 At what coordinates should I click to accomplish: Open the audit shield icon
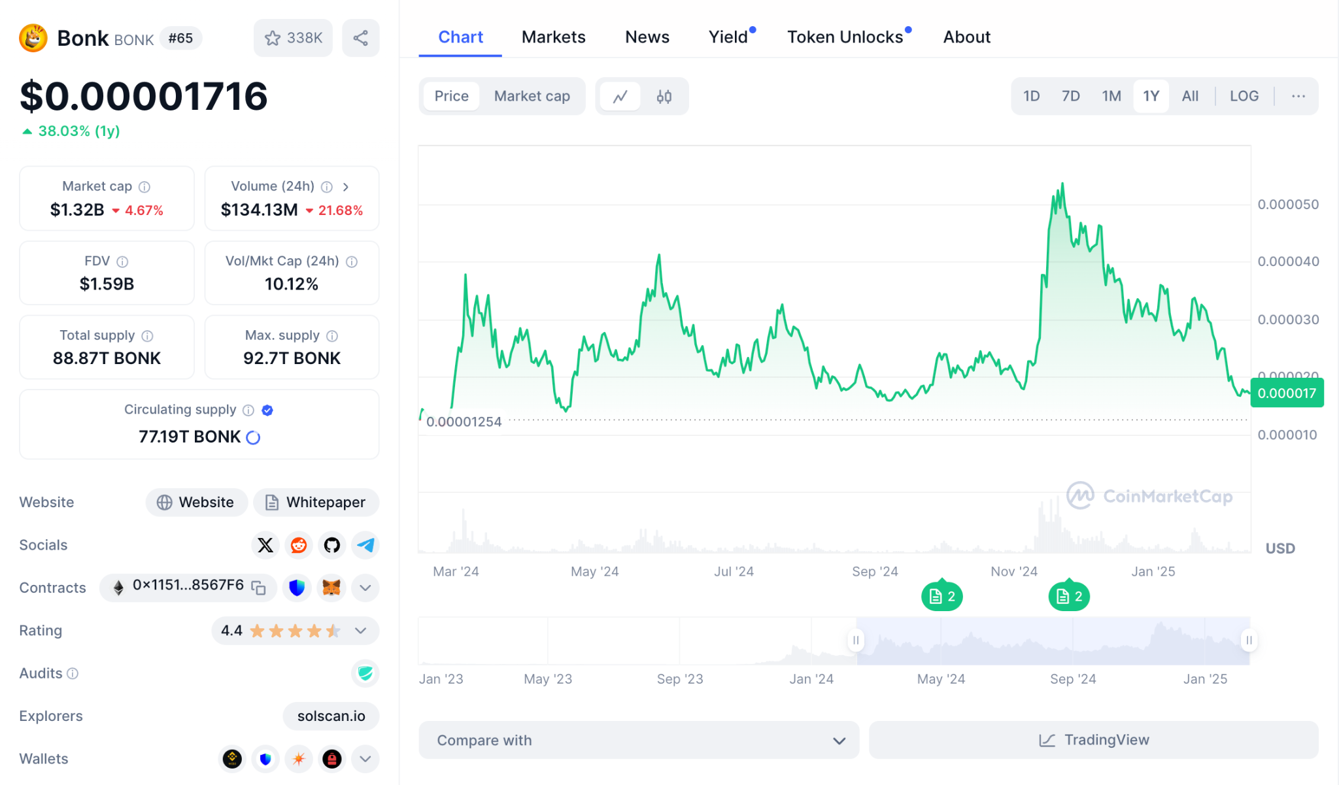[x=365, y=673]
